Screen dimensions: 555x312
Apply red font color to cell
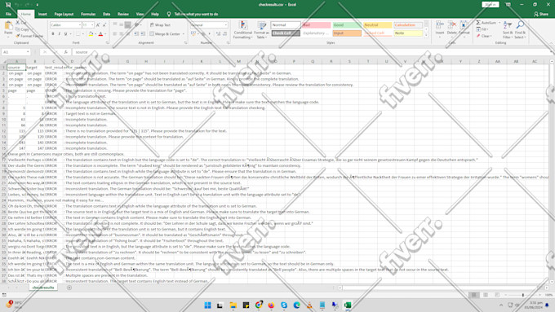click(101, 34)
